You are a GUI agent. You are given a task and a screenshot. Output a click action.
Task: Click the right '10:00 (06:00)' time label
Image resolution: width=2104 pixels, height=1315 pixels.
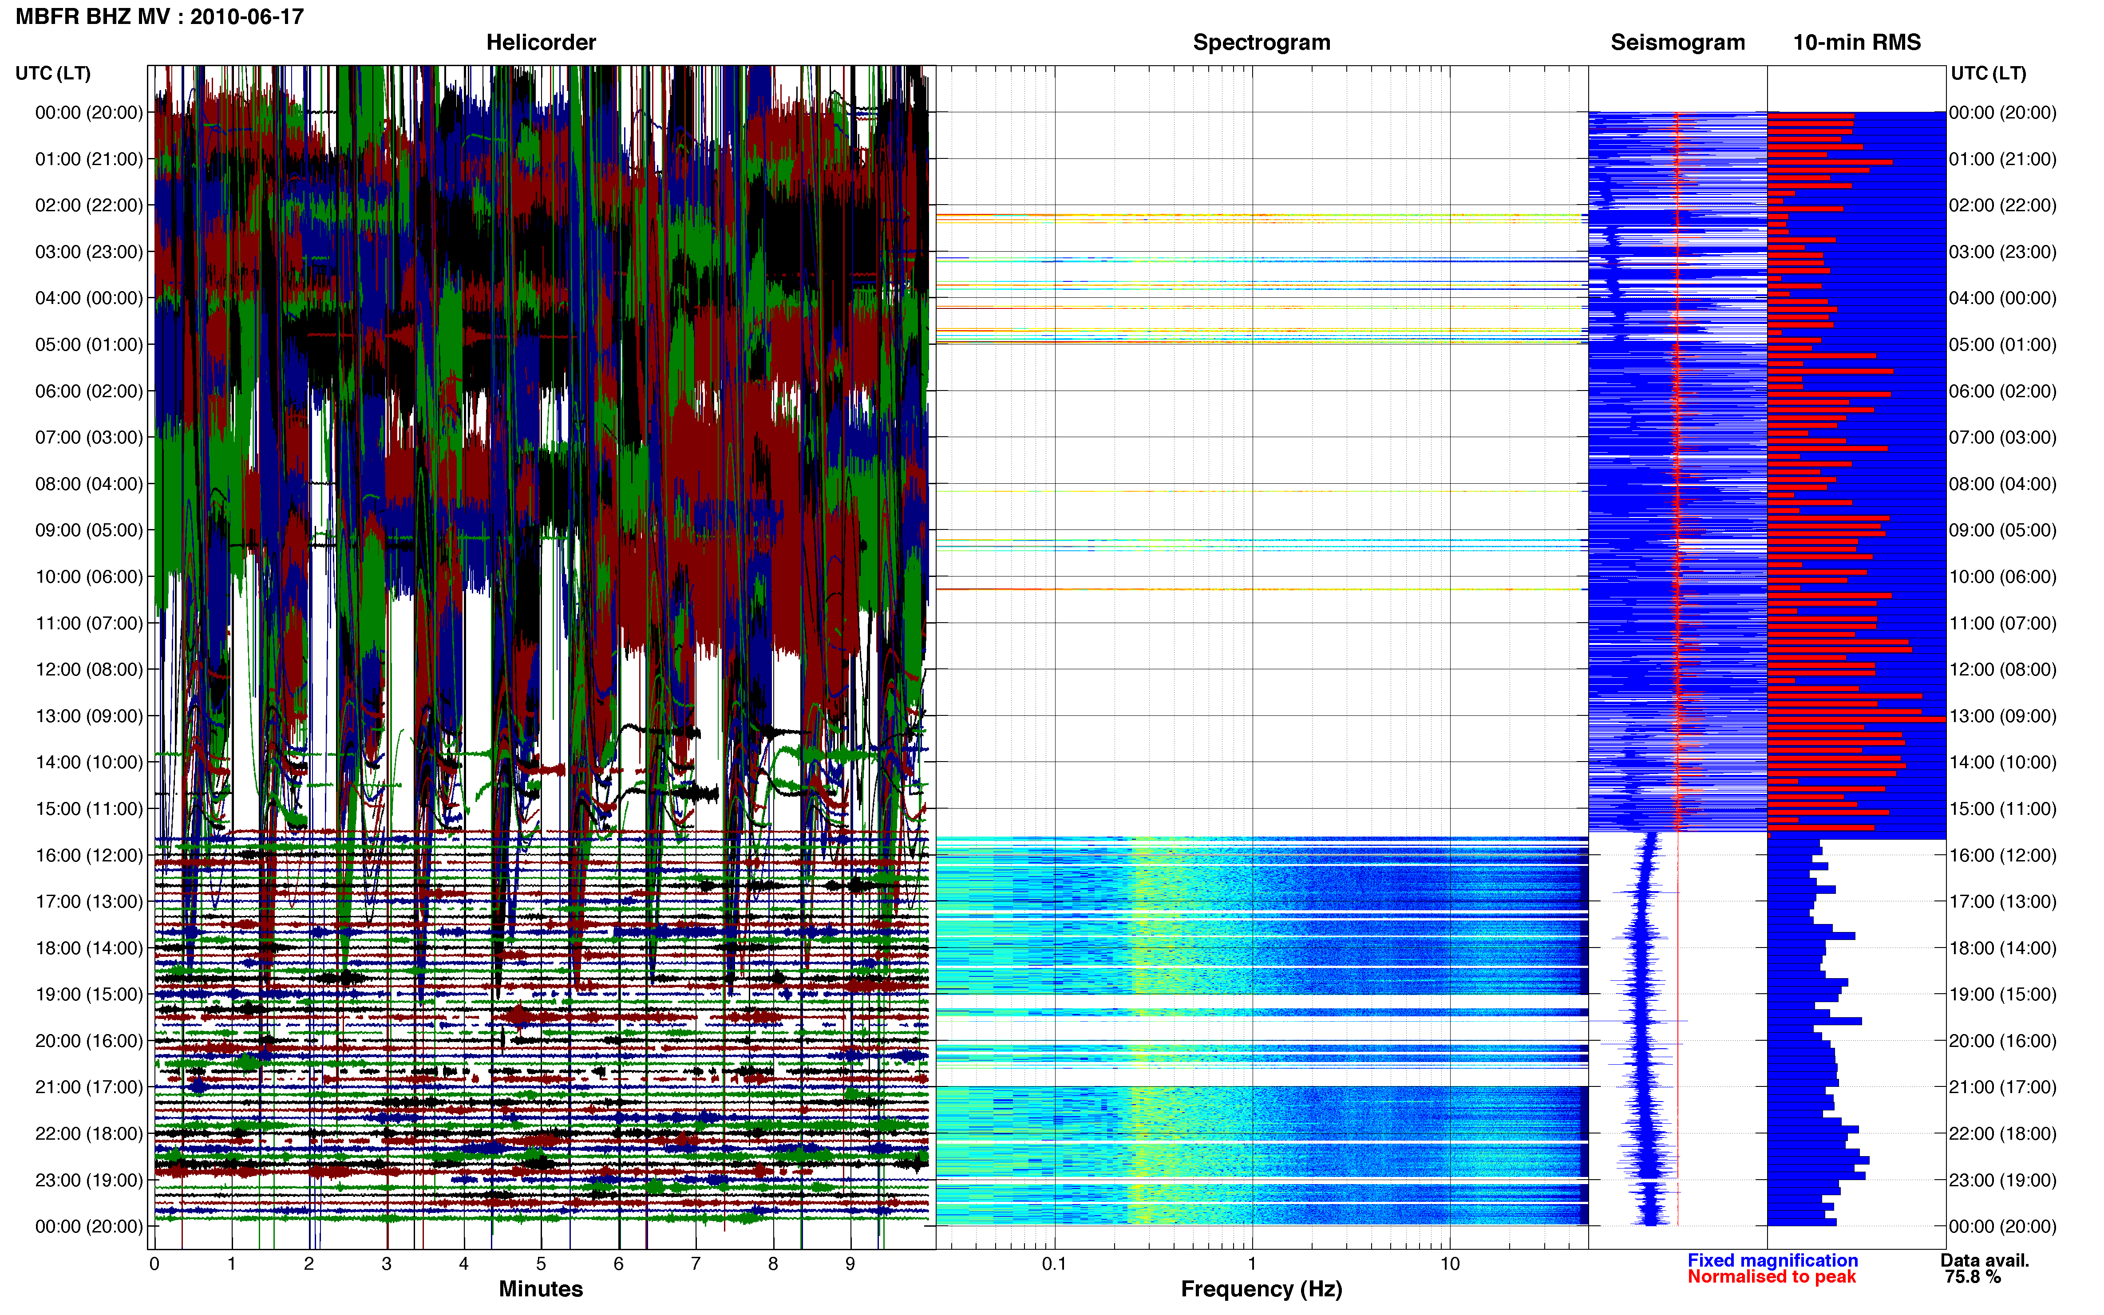click(x=2002, y=577)
